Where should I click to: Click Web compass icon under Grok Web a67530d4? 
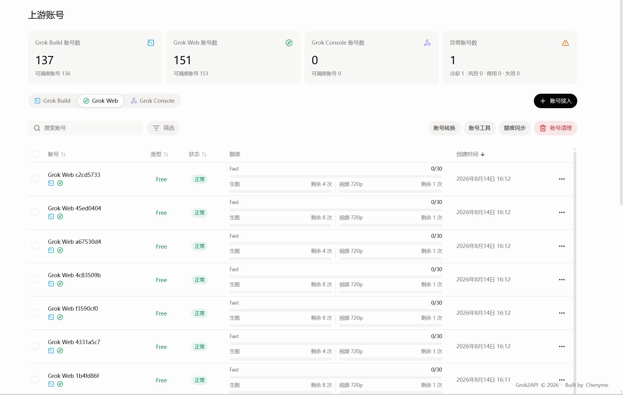(60, 250)
